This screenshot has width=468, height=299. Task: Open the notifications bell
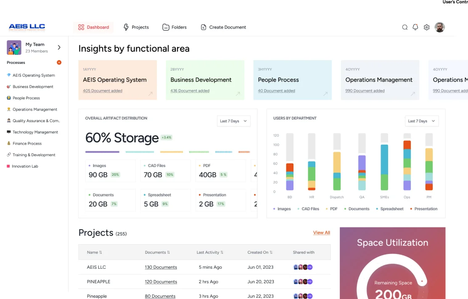pos(415,27)
